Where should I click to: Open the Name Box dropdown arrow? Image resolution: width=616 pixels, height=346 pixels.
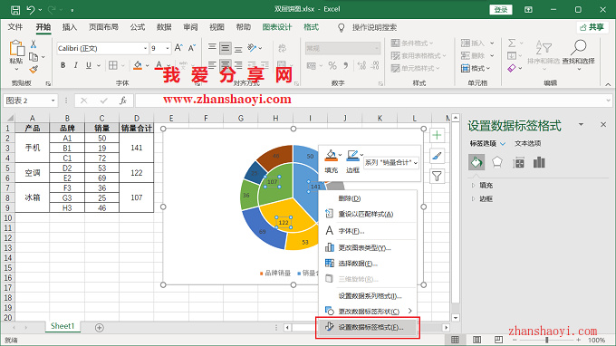tap(53, 101)
